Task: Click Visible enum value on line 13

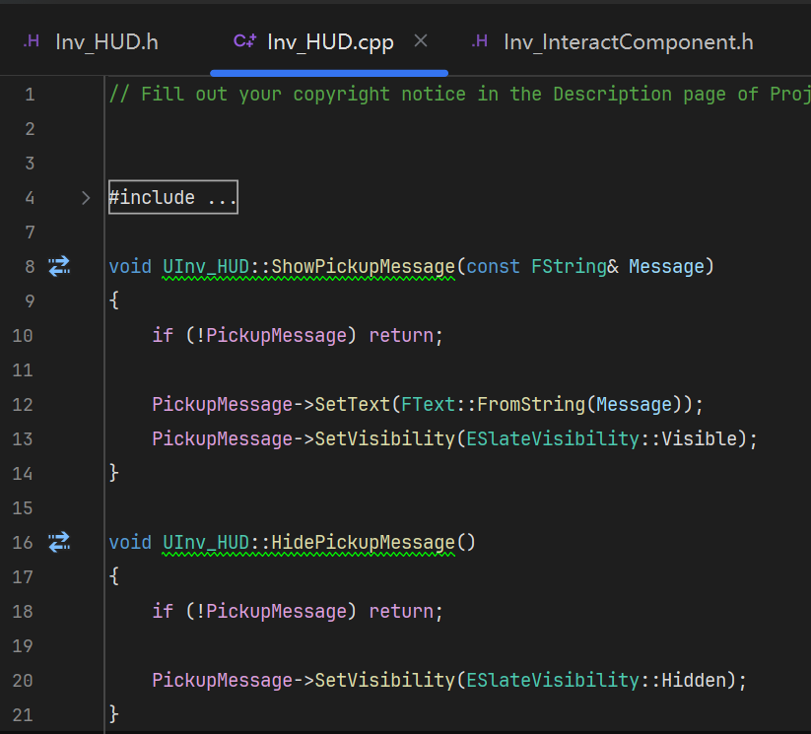Action: (700, 438)
